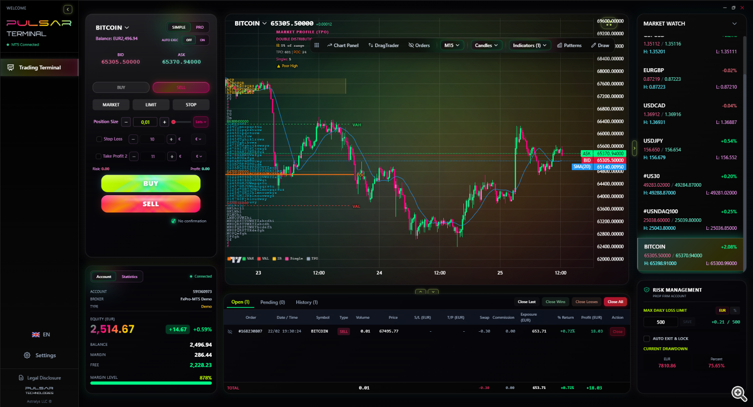Screen dimensions: 753x407
Task: Toggle the Orders visibility on chart
Action: coord(419,45)
